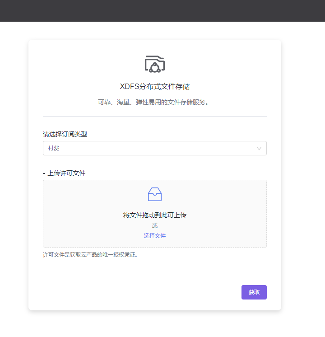Click the 或 separator text in upload area
The height and width of the screenshot is (337, 325).
coord(154,225)
